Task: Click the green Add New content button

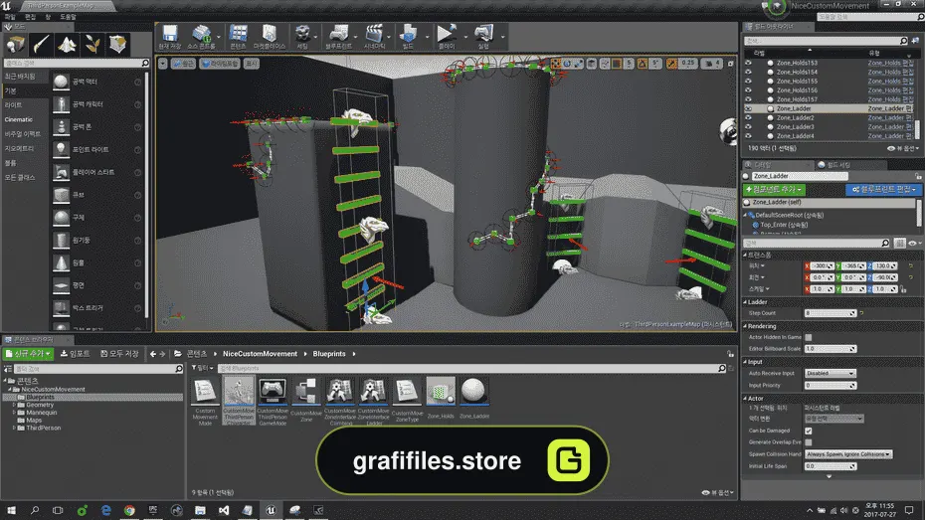Action: point(28,354)
